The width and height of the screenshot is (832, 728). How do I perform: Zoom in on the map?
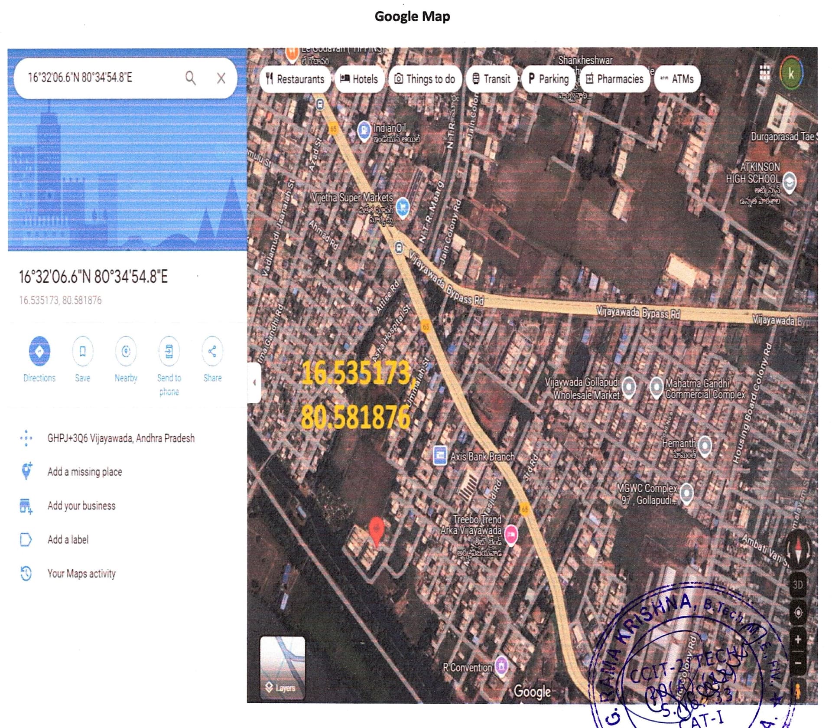[x=798, y=640]
